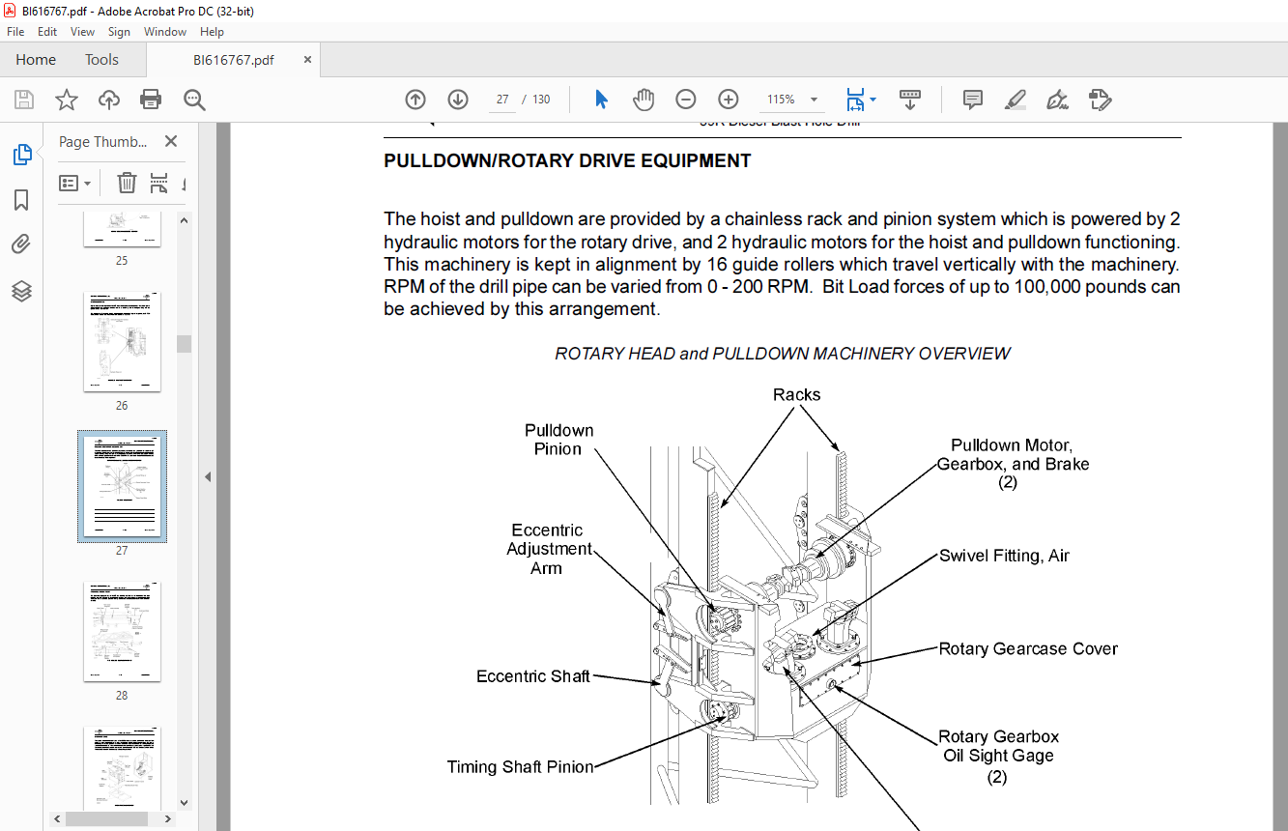Click the Swivel Fitting, Air label
Viewport: 1288px width, 831px height.
coord(1004,556)
